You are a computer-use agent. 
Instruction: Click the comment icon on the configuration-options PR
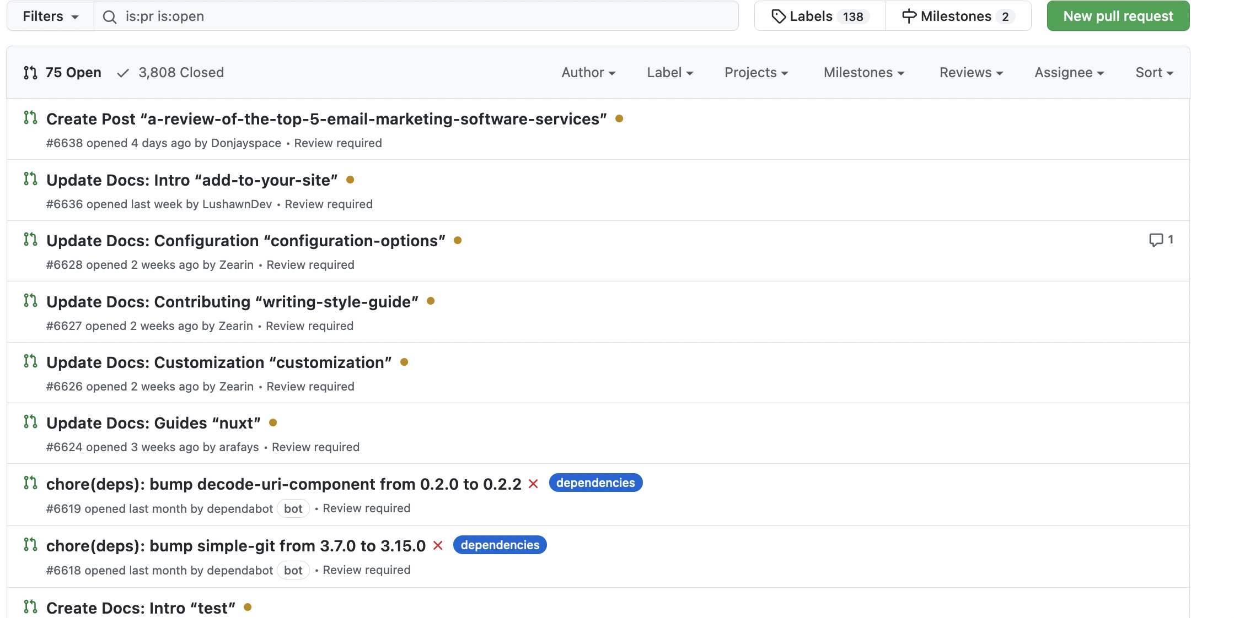[x=1157, y=240]
